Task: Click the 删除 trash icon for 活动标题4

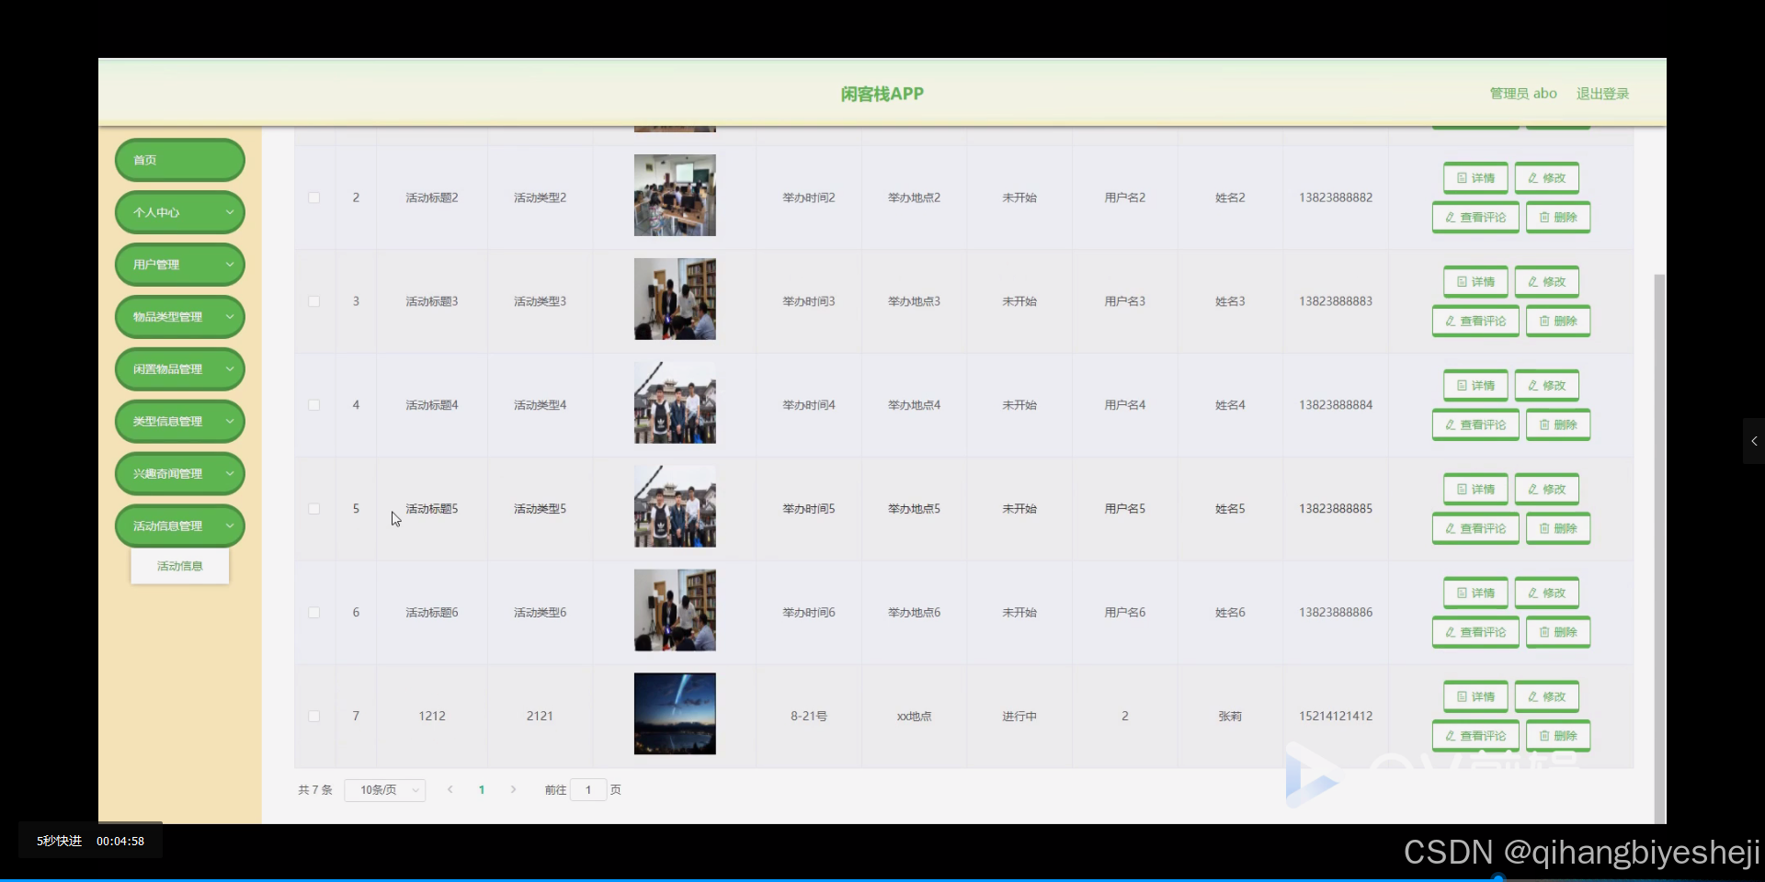Action: [1545, 424]
